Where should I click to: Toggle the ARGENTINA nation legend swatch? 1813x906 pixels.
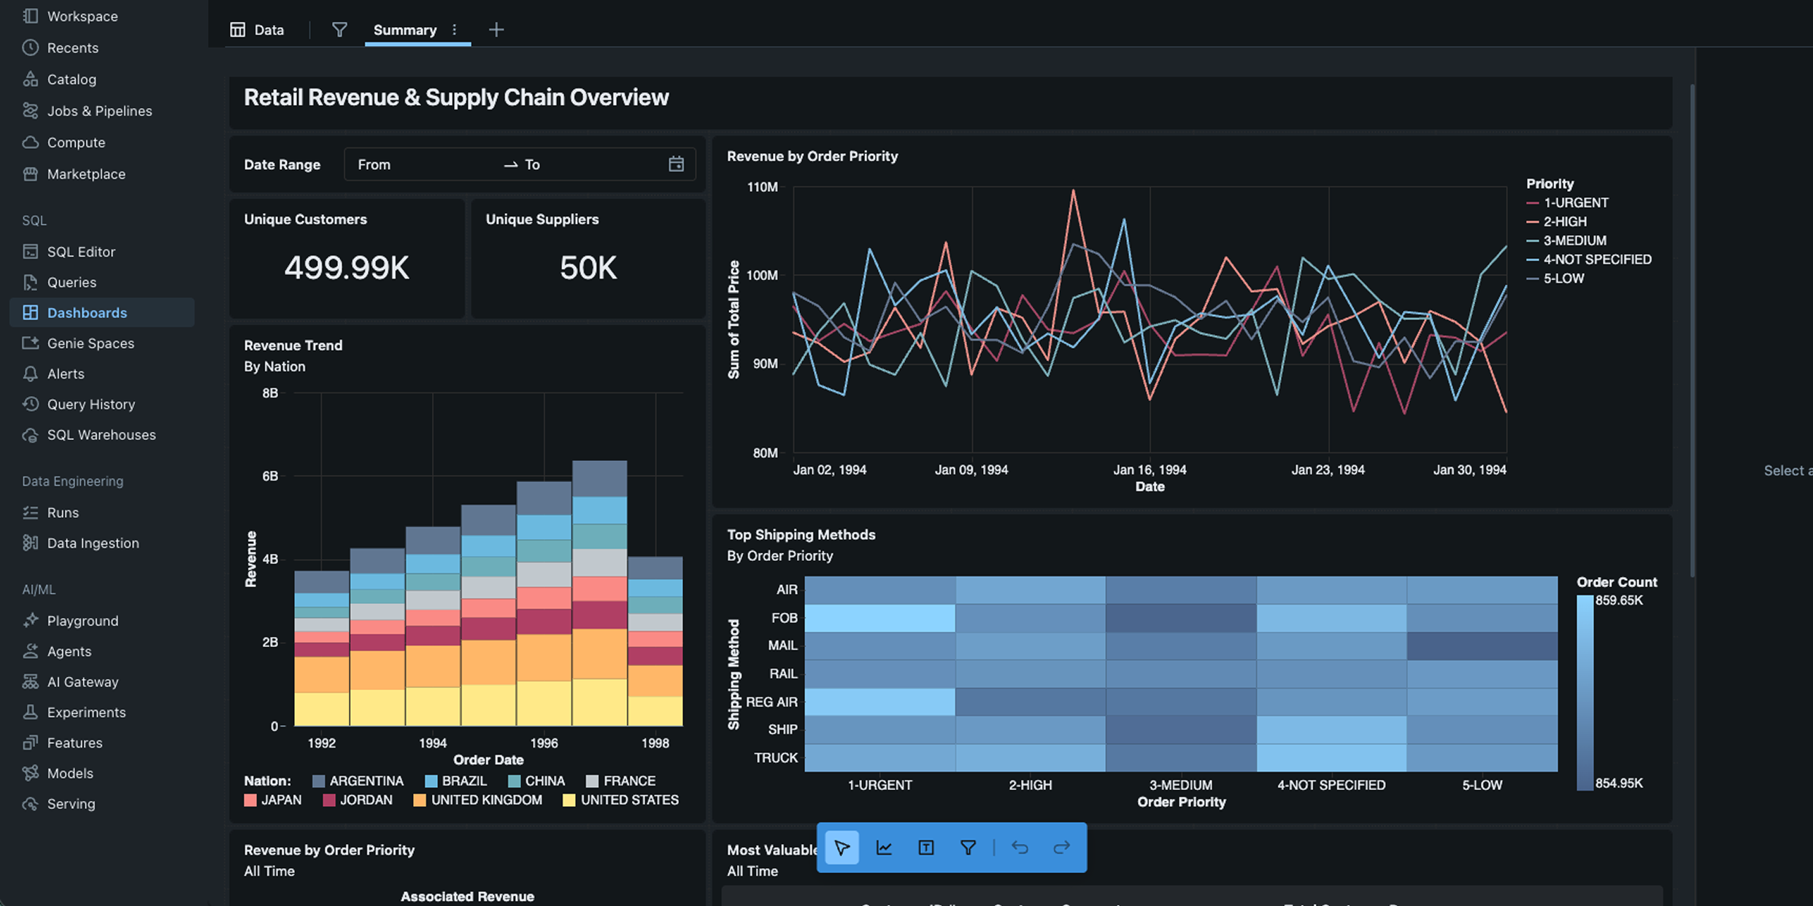(318, 781)
